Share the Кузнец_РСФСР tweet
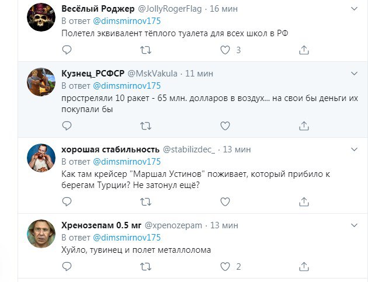This screenshot has height=282, width=368. point(304,126)
